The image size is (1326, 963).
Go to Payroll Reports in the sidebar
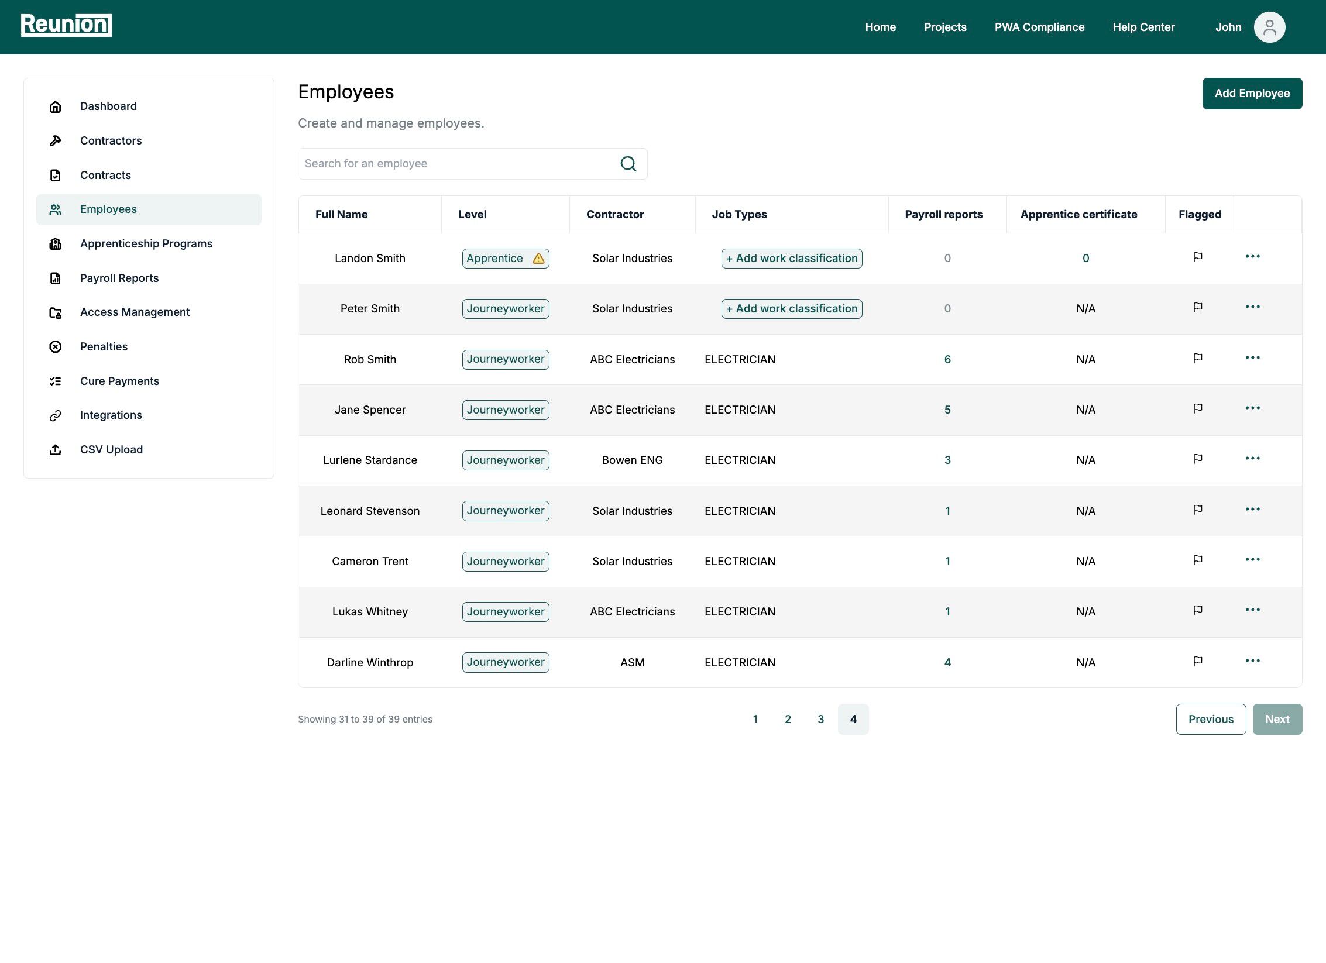[x=119, y=278]
